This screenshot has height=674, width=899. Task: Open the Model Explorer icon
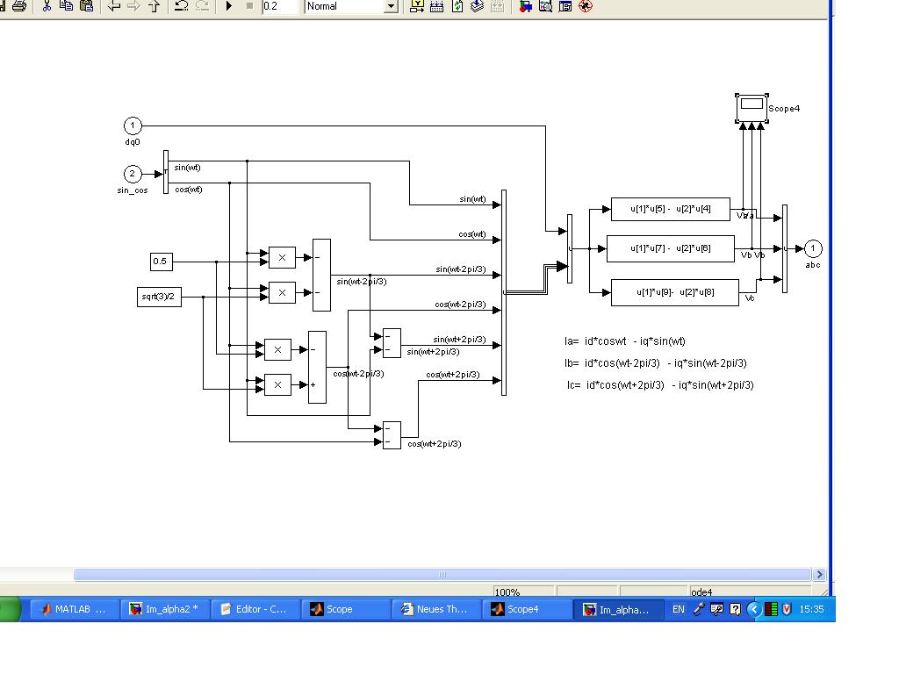545,6
